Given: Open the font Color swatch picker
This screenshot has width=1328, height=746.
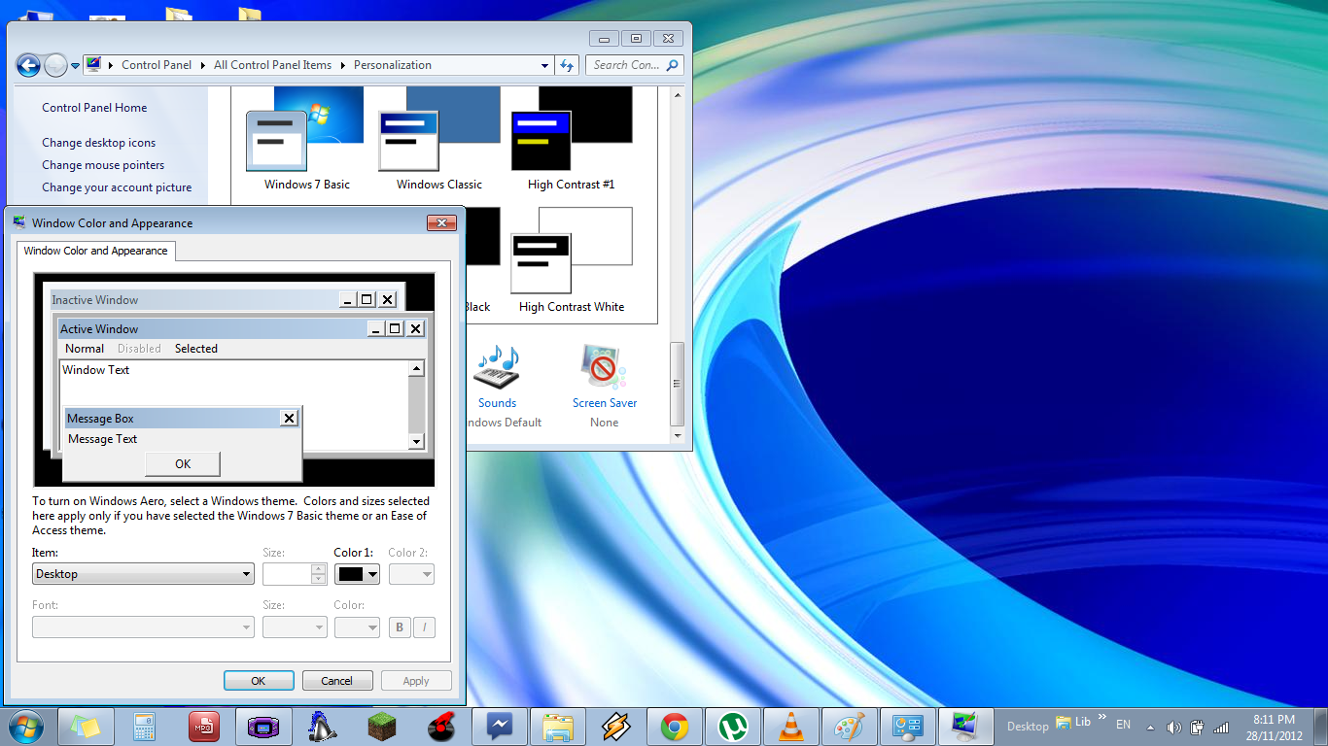Looking at the screenshot, I should pos(357,627).
